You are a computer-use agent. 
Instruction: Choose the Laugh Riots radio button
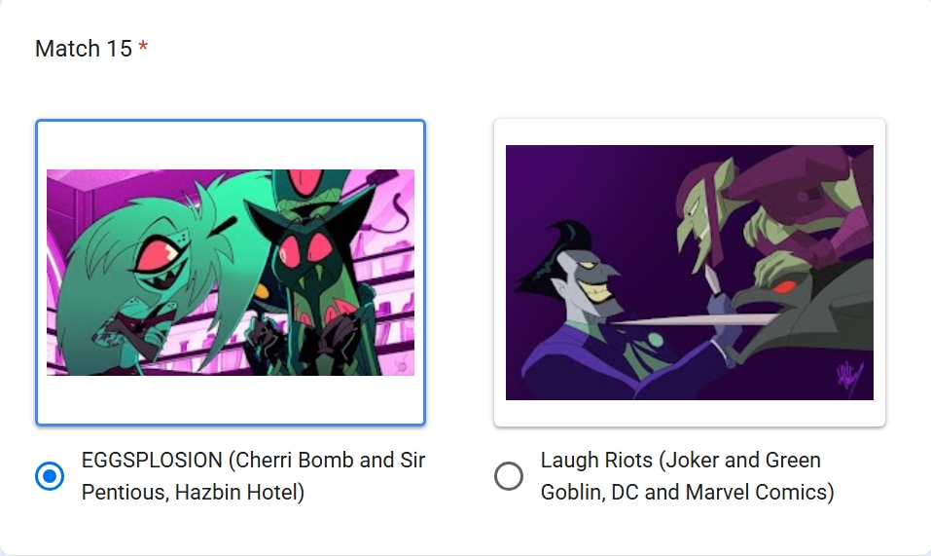pyautogui.click(x=509, y=476)
